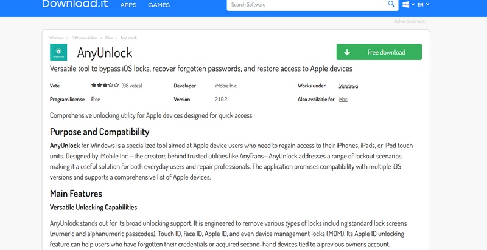Viewport: 487px width, 250px height.
Task: Open the Windows platform selector icon
Action: coord(405,4)
